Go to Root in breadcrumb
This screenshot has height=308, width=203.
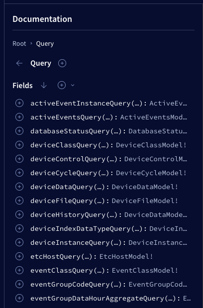point(19,43)
